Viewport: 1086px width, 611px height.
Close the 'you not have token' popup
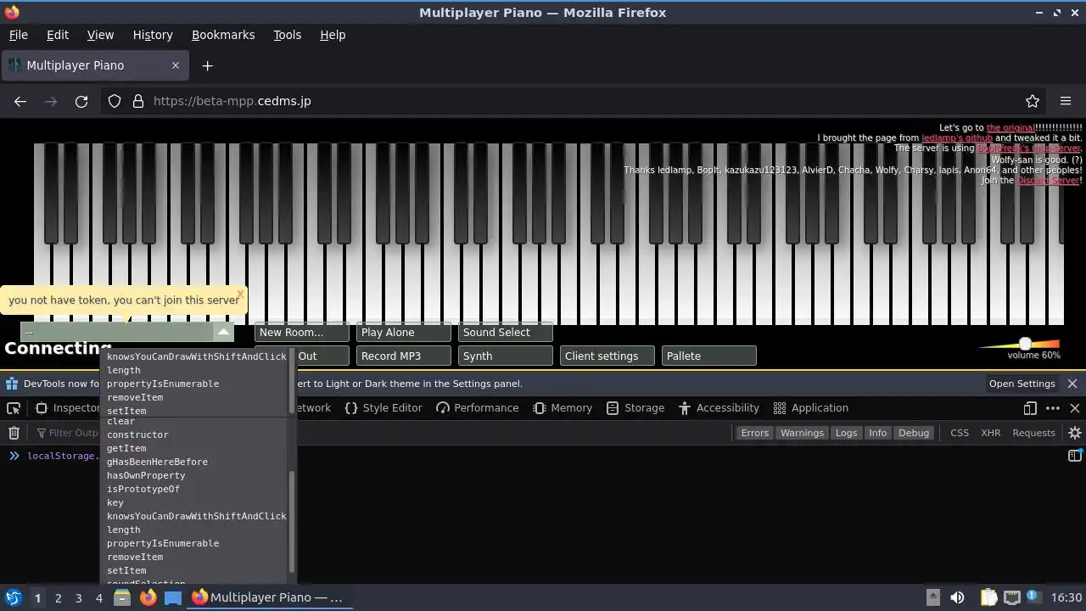point(240,294)
